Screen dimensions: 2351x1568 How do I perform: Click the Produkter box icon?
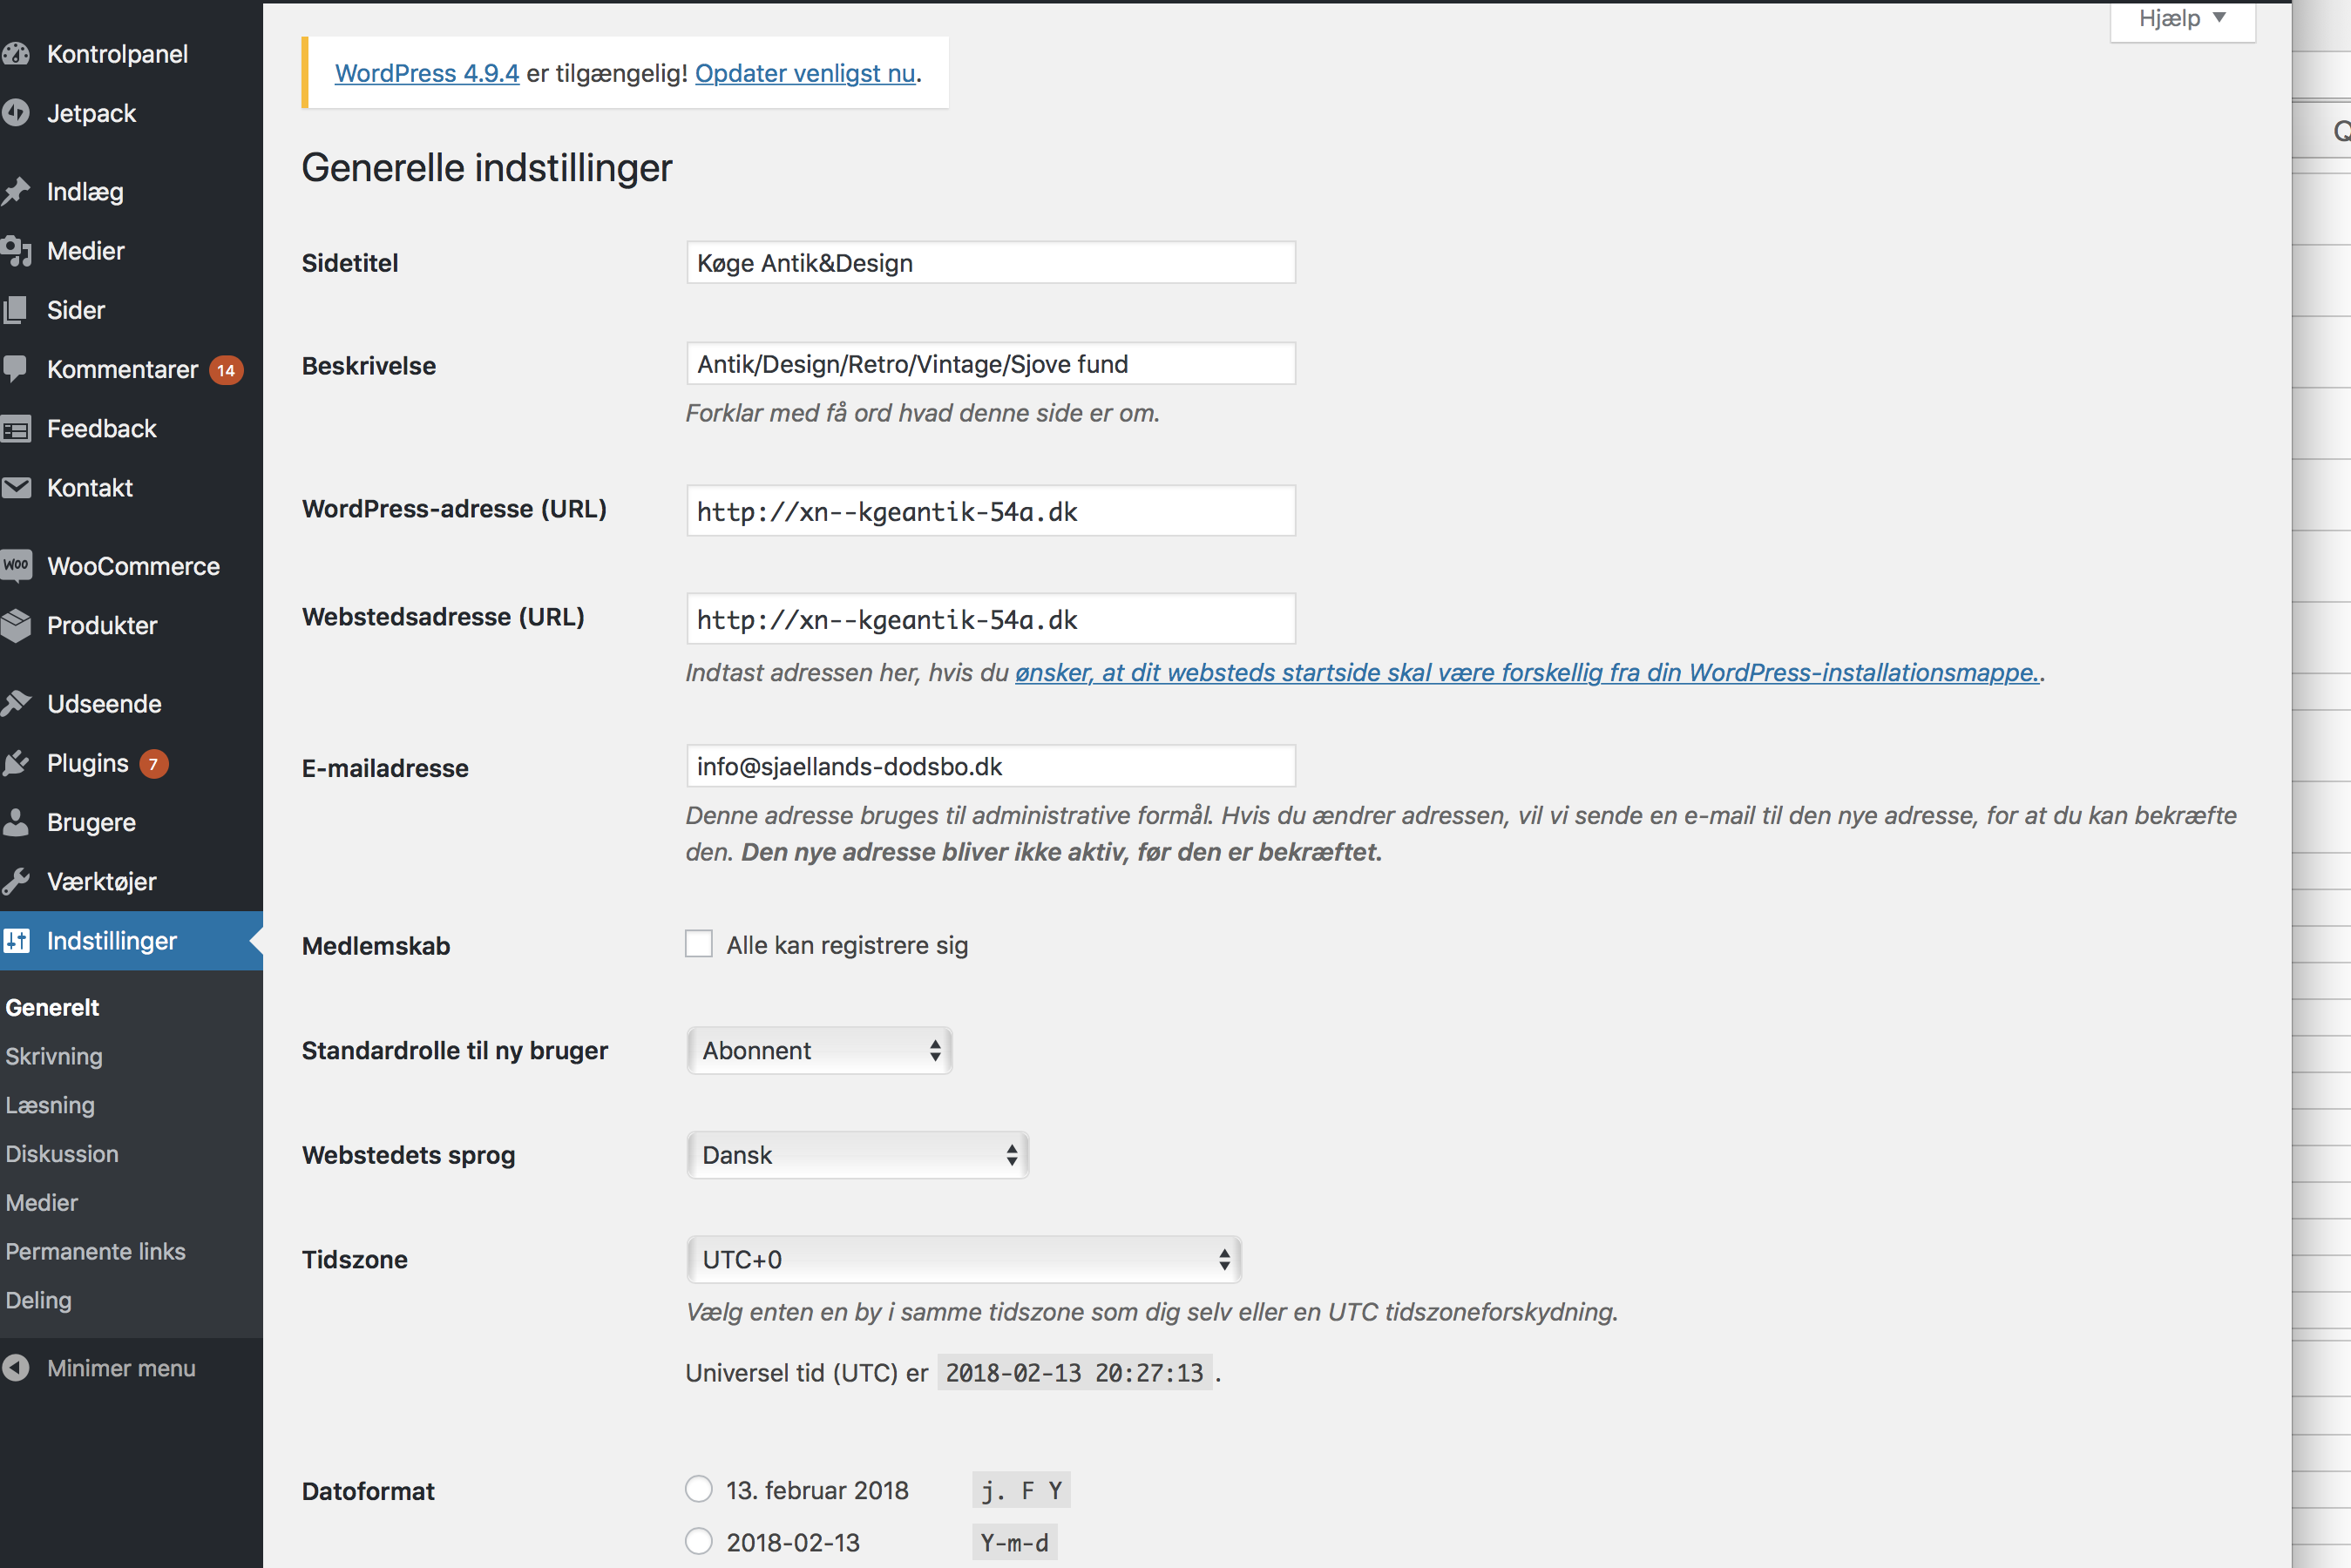click(x=16, y=625)
